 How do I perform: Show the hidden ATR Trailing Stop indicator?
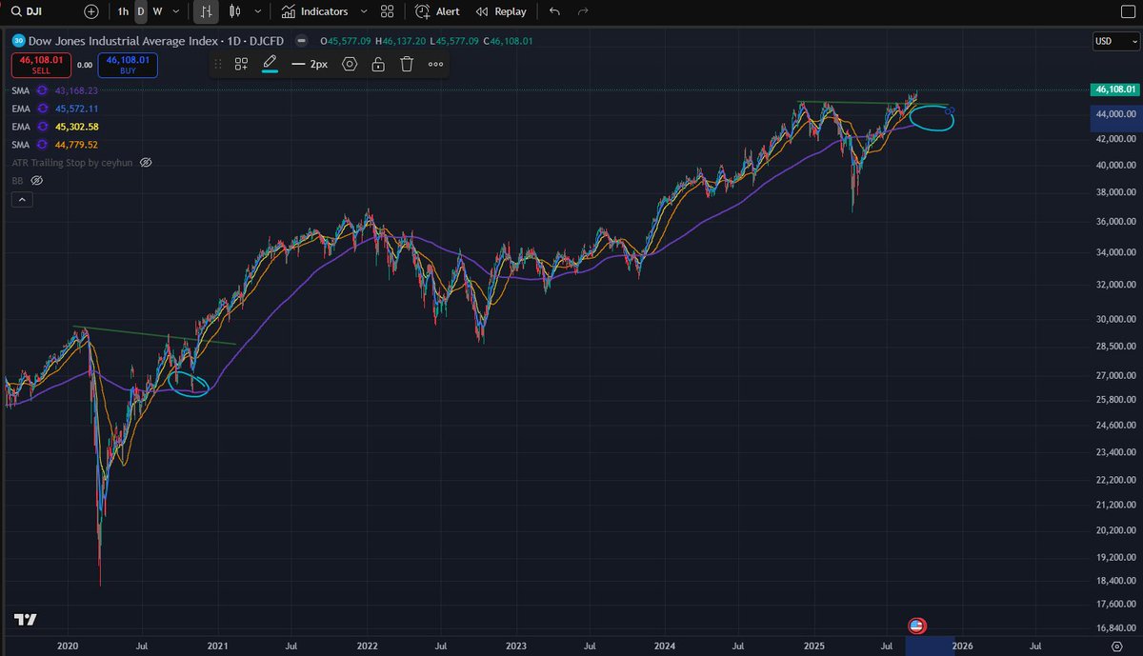[146, 163]
